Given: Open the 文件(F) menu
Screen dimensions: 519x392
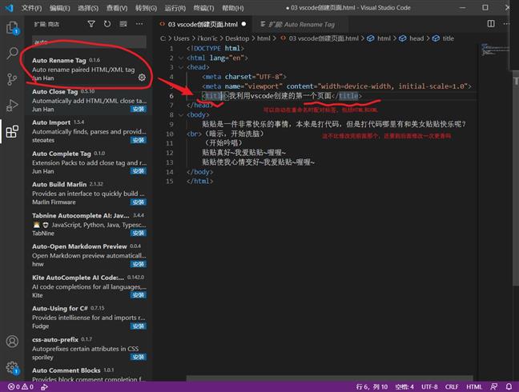Looking at the screenshot, I should [x=31, y=8].
